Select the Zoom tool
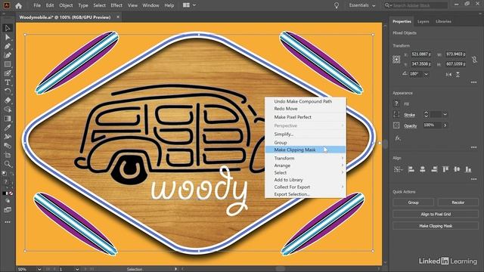The image size is (484, 272). (8, 164)
